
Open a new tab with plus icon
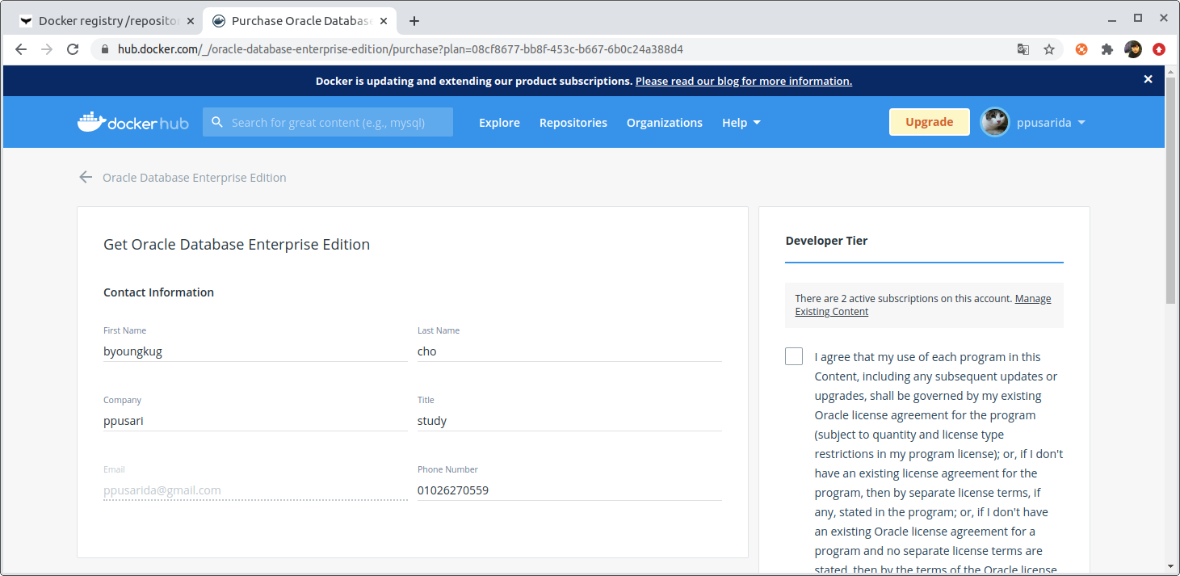(414, 21)
